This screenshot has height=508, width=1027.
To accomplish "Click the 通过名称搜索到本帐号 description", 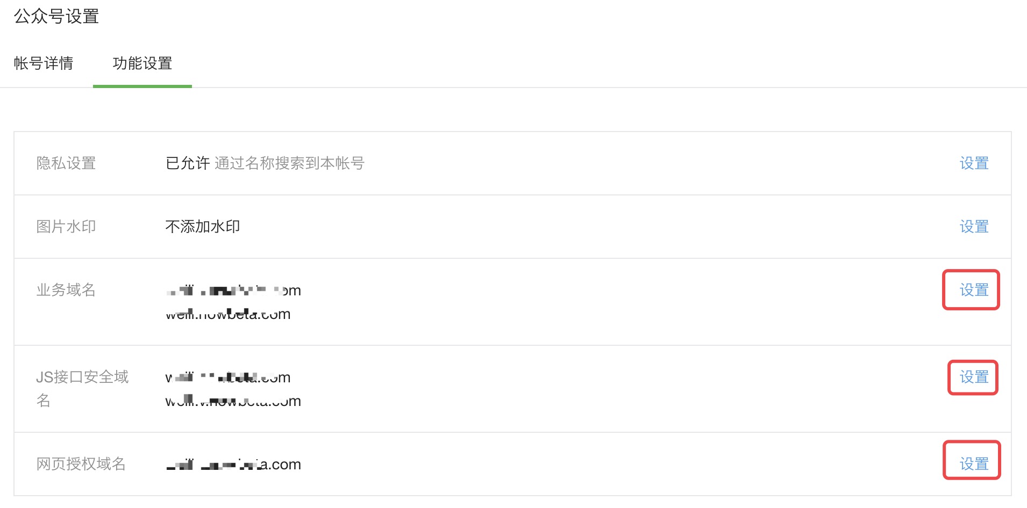I will [x=290, y=163].
